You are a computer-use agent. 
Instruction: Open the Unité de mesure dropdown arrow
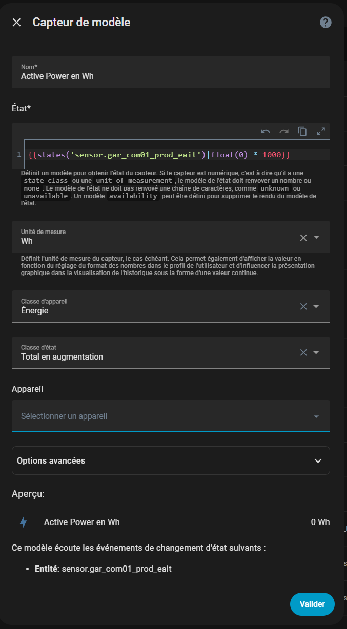(316, 237)
